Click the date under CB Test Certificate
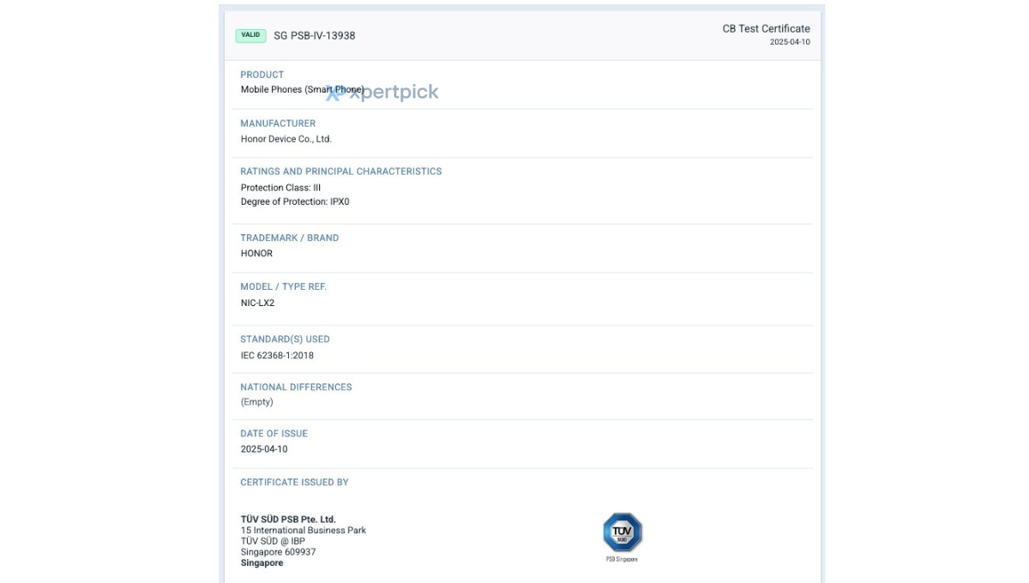 790,42
